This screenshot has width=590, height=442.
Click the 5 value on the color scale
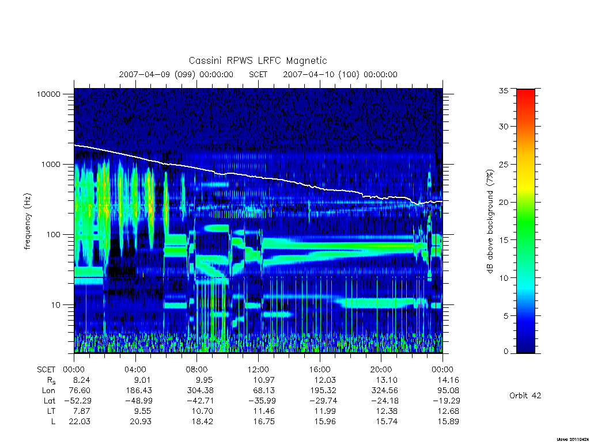(506, 316)
